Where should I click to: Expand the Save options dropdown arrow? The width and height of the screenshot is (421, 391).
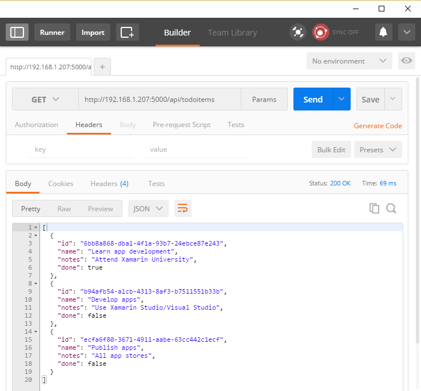coord(393,99)
